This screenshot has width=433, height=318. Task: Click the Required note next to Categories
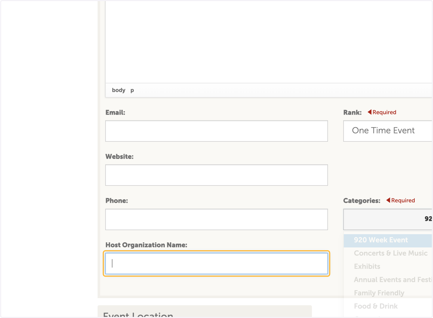[x=401, y=200]
